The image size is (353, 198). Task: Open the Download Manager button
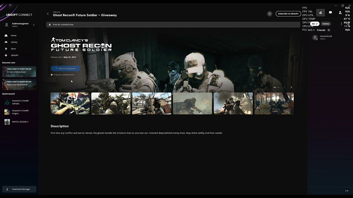click(x=19, y=189)
